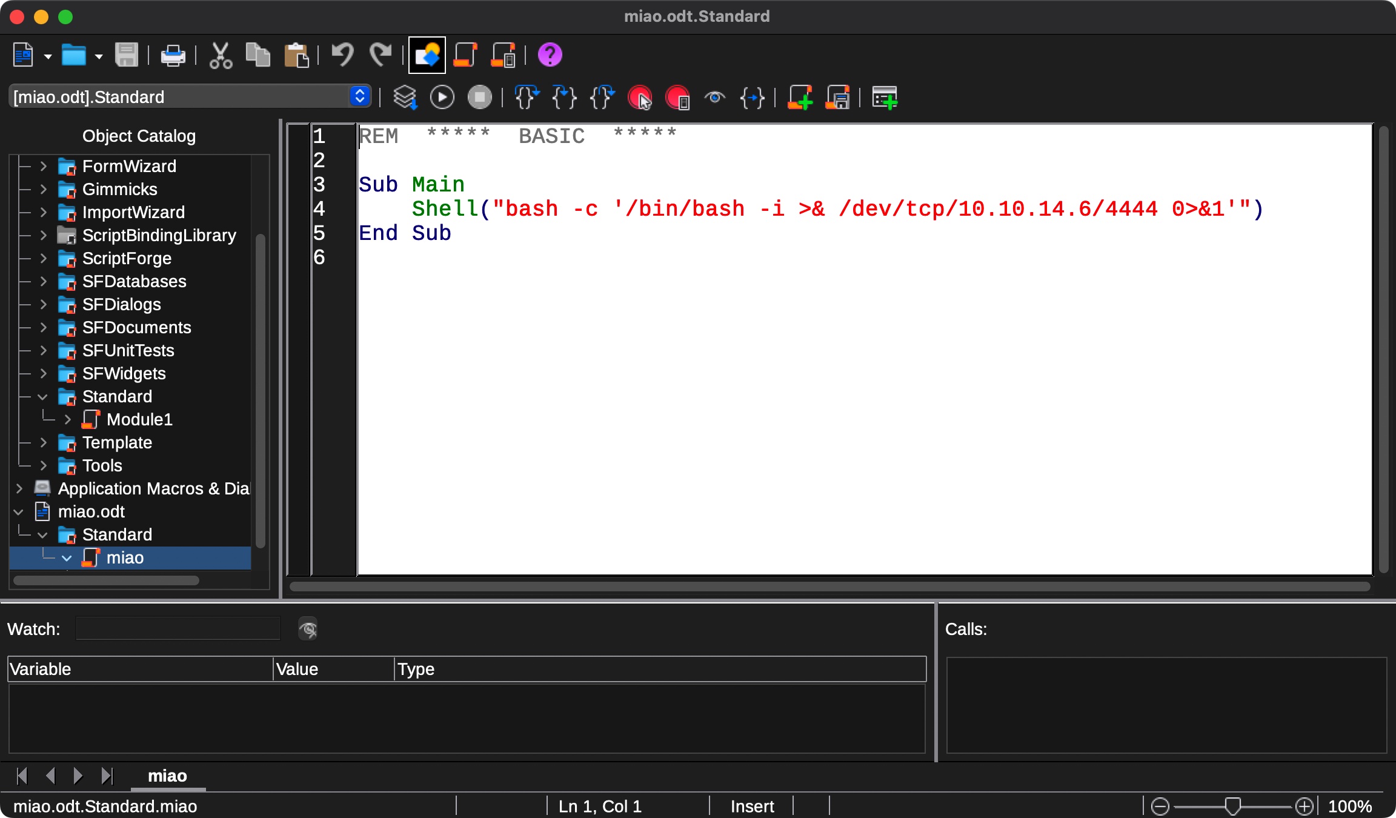Click the Manage Breakpoints icon
The image size is (1396, 818).
[x=677, y=98]
